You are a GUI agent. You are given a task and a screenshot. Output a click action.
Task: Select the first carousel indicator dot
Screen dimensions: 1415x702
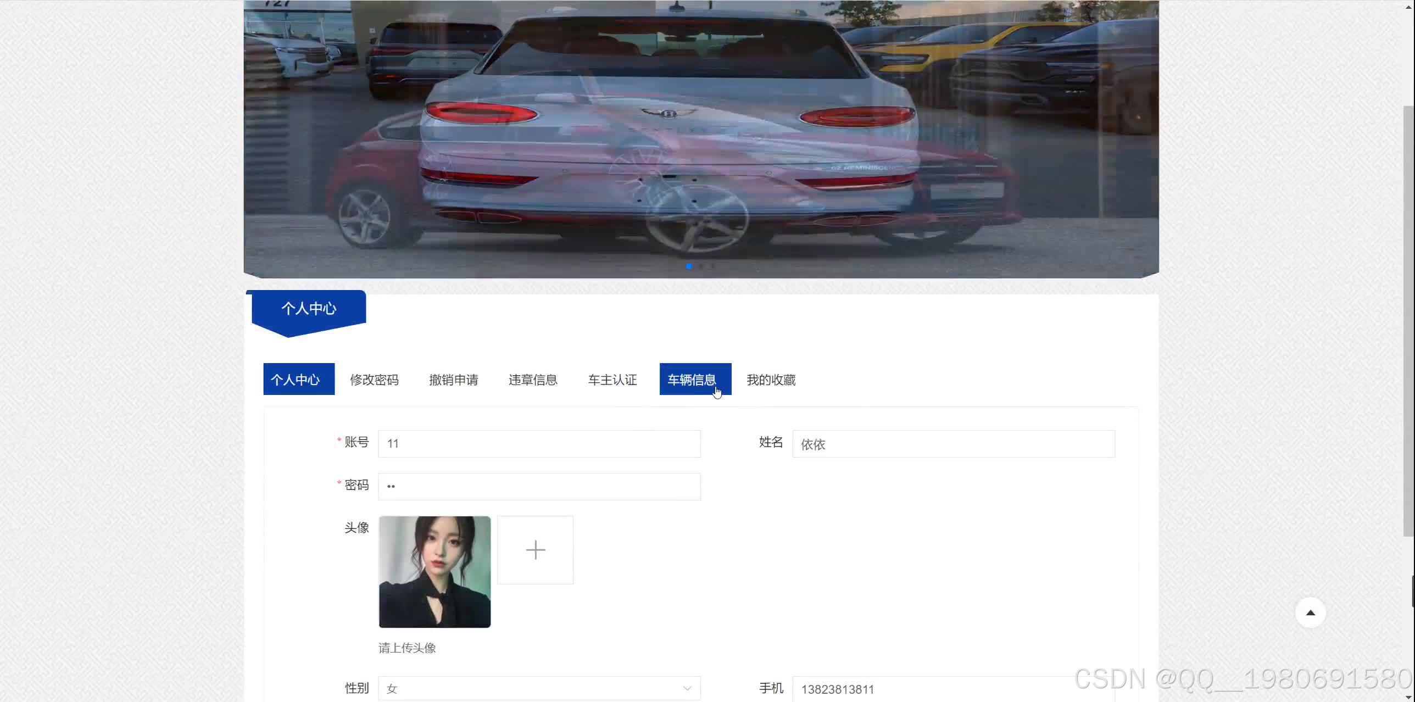tap(689, 266)
